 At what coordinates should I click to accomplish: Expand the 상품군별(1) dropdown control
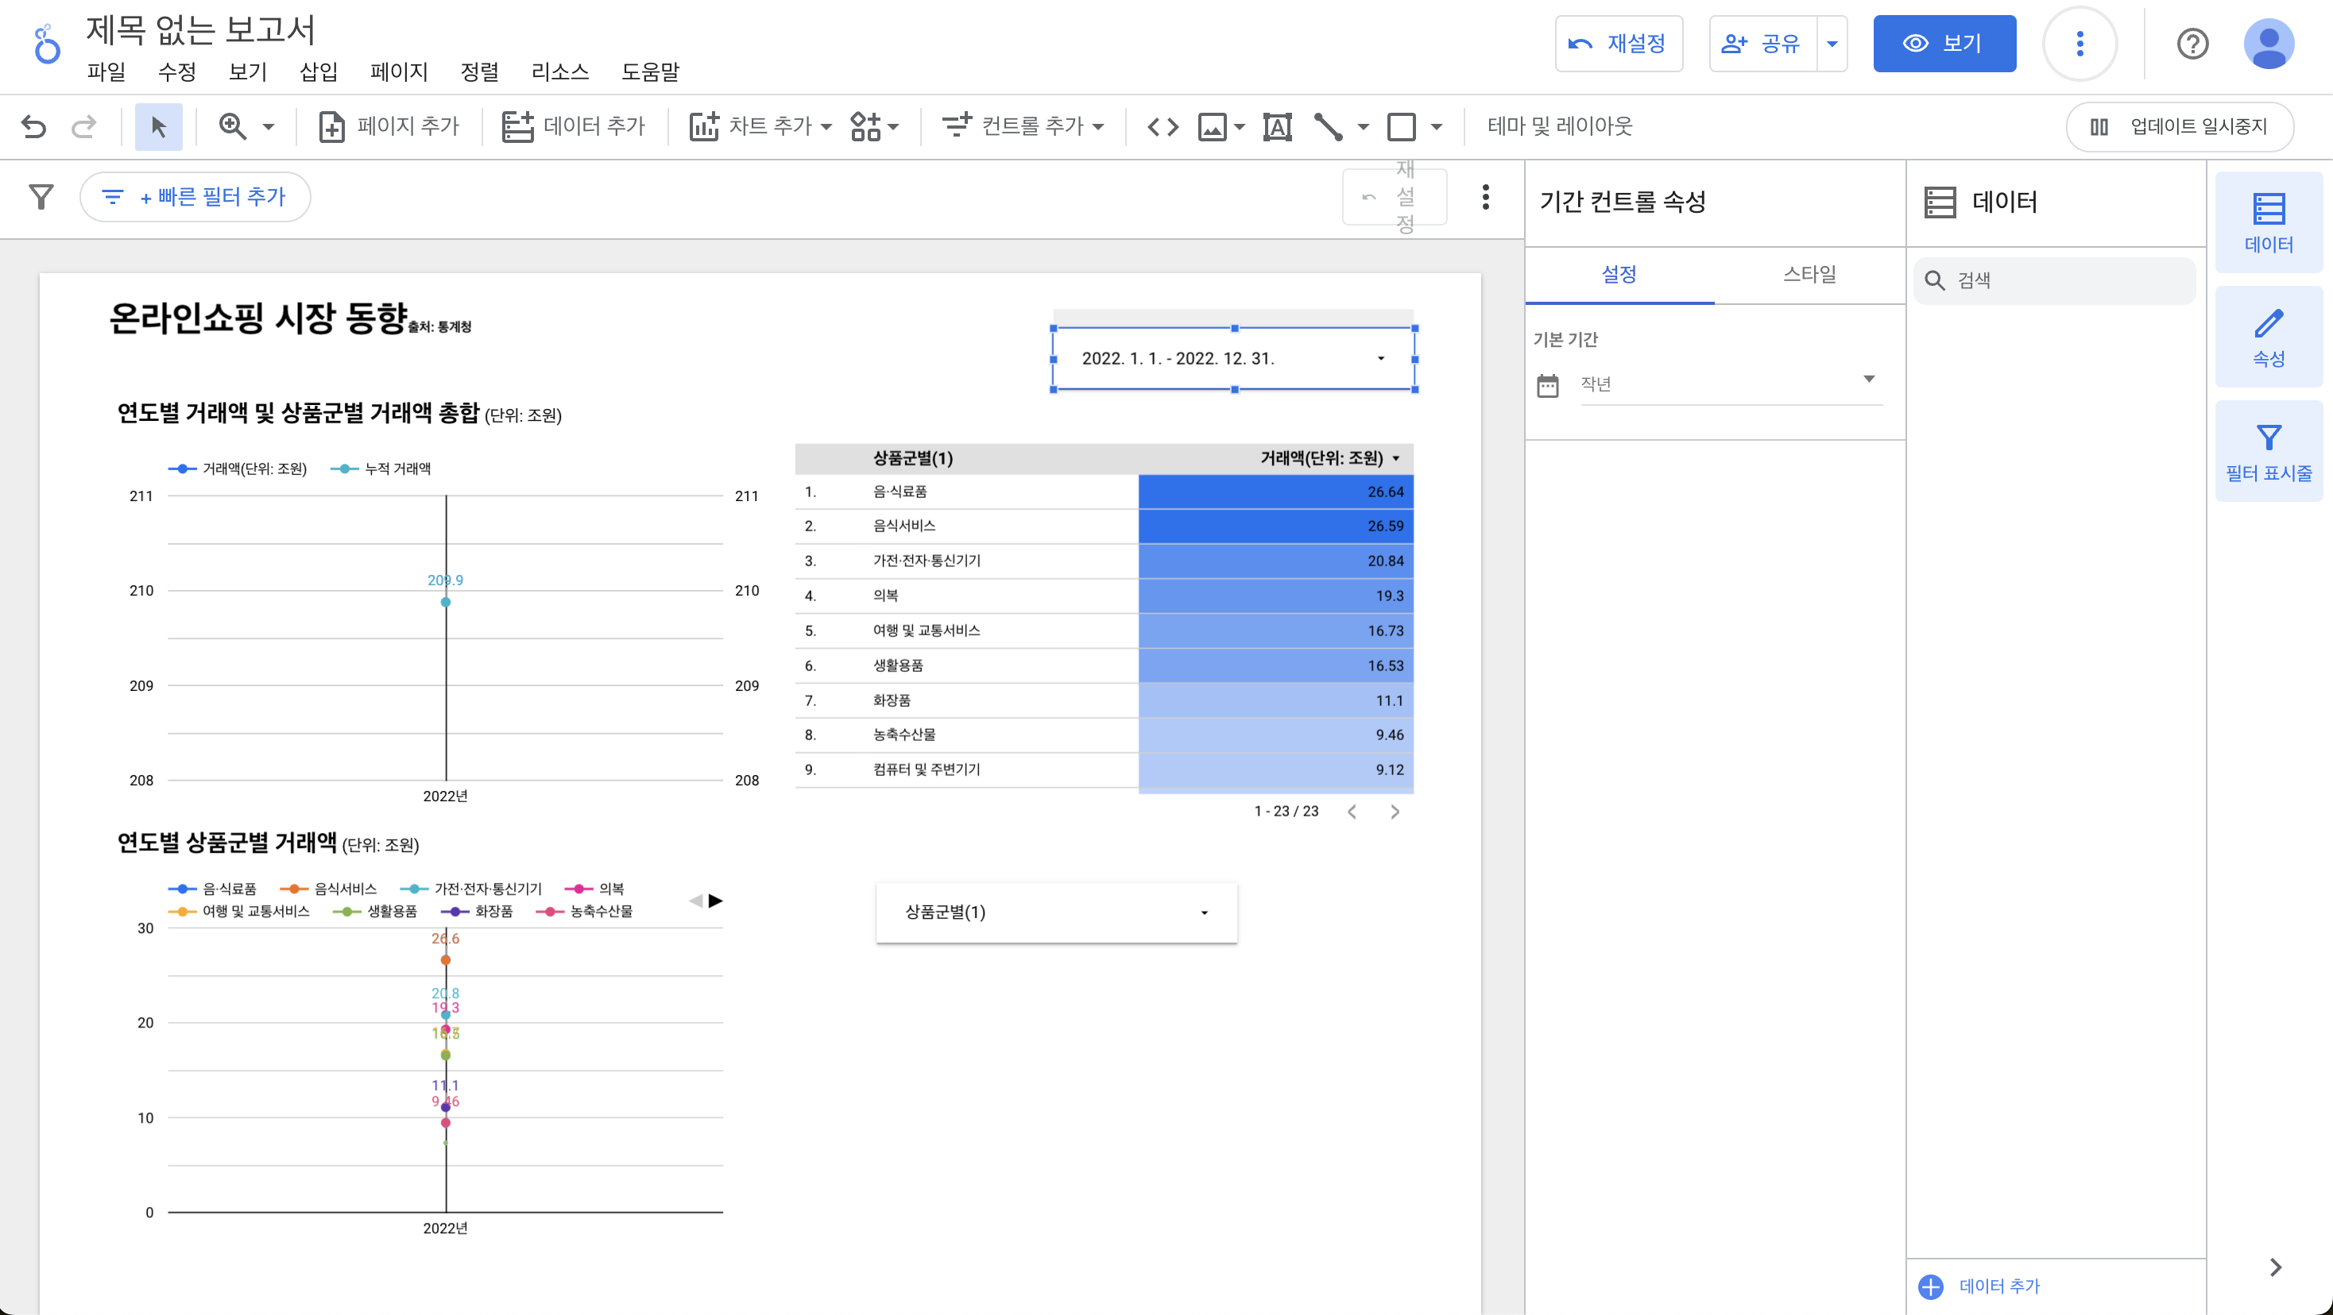(1056, 912)
